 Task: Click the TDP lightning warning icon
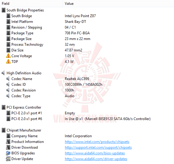8,61
